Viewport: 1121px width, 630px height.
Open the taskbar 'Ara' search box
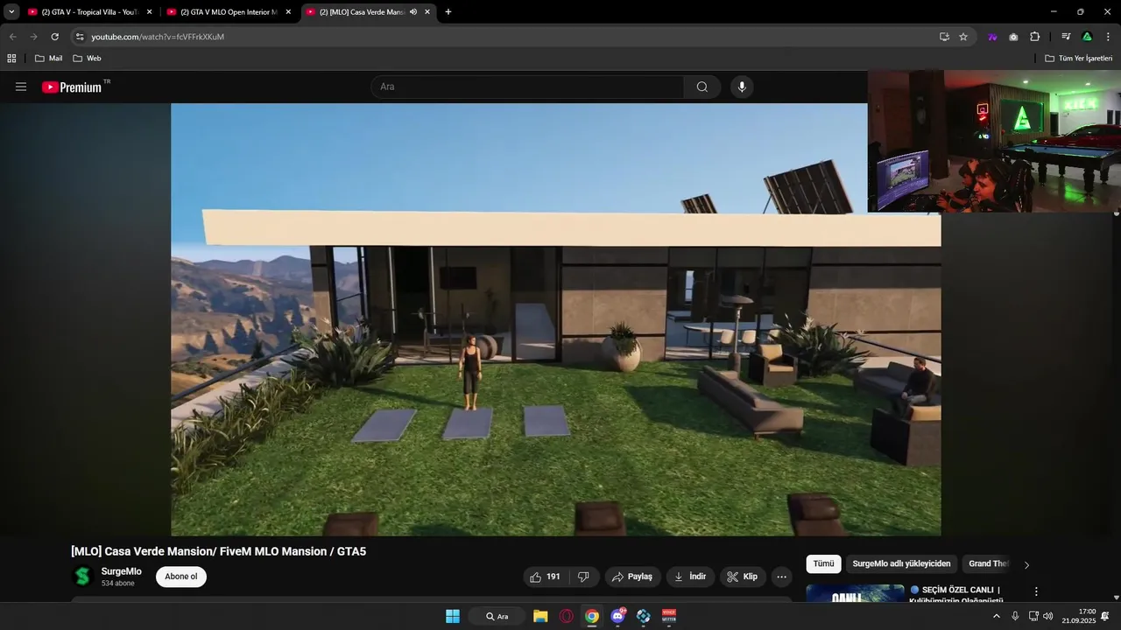(x=497, y=616)
